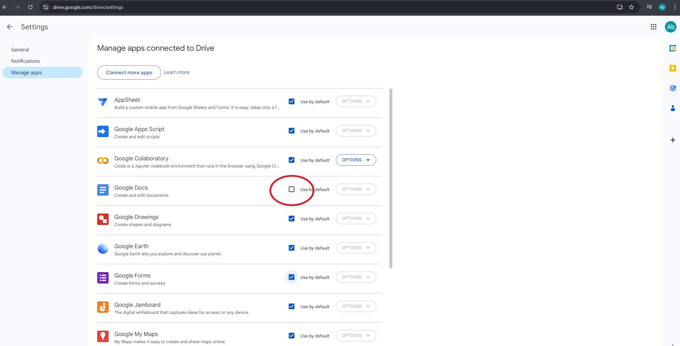The height and width of the screenshot is (346, 680).
Task: Open media controls icon in browser toolbar
Action: coord(649,7)
